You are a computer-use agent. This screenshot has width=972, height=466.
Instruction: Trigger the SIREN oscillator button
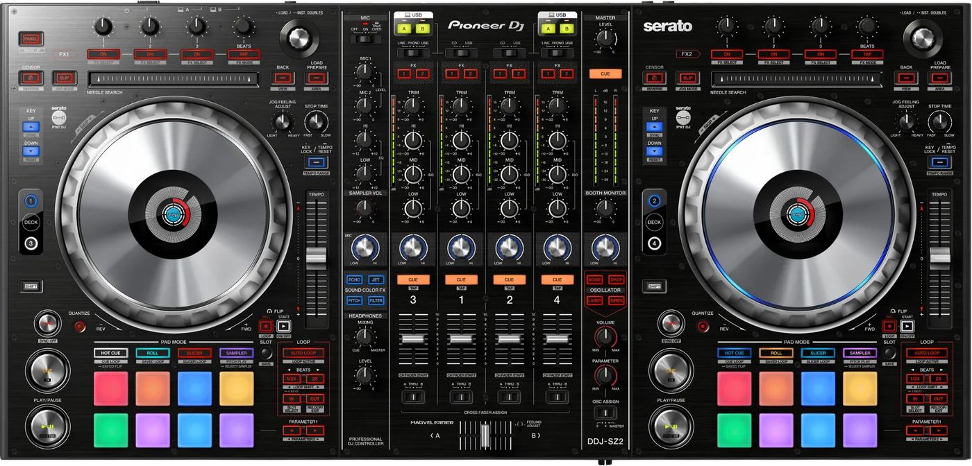[617, 300]
